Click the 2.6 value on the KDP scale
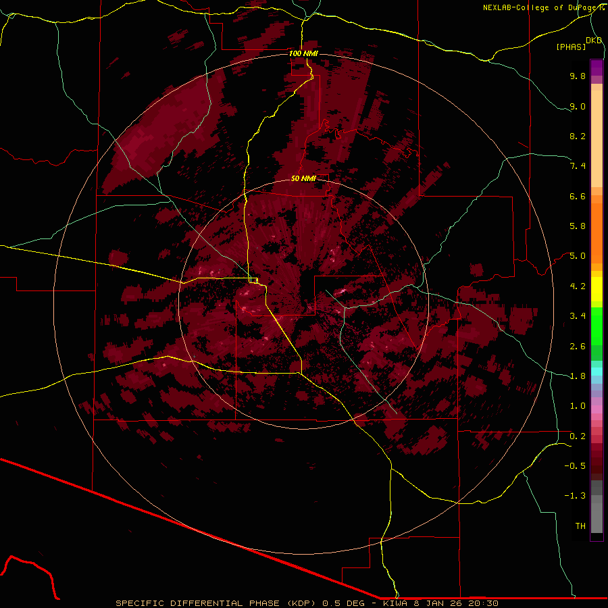Screen dimensions: 608x608 click(578, 346)
